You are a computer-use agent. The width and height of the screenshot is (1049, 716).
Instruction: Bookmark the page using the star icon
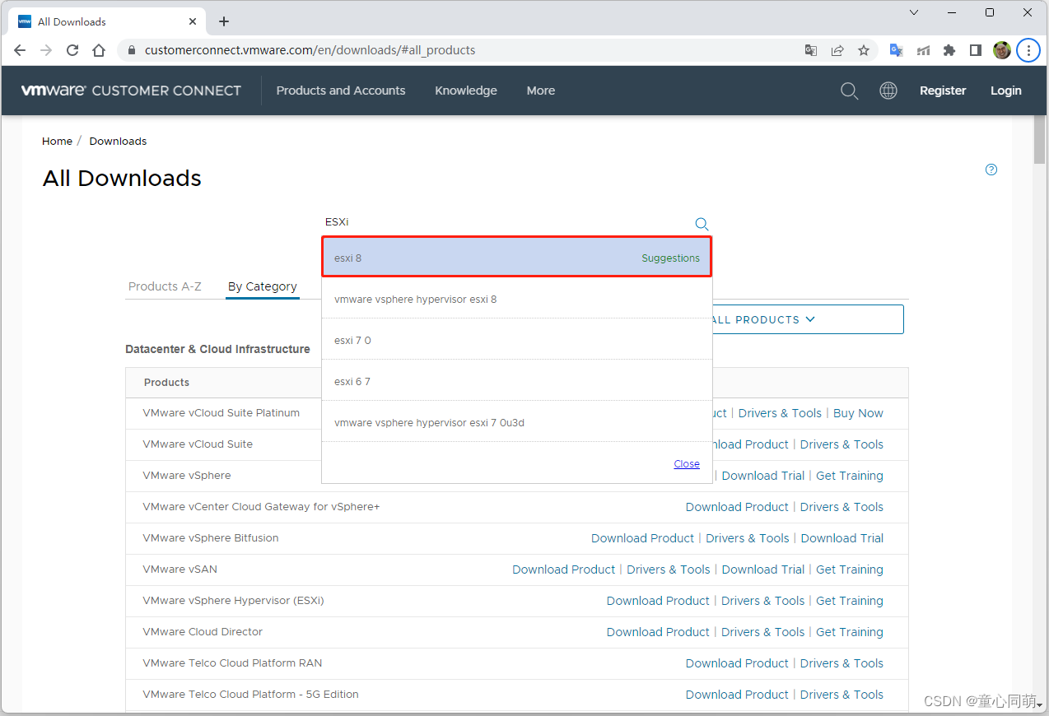pos(864,50)
